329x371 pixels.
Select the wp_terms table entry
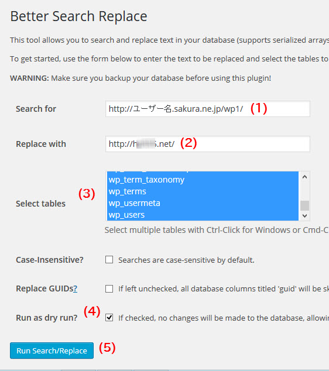pyautogui.click(x=203, y=191)
